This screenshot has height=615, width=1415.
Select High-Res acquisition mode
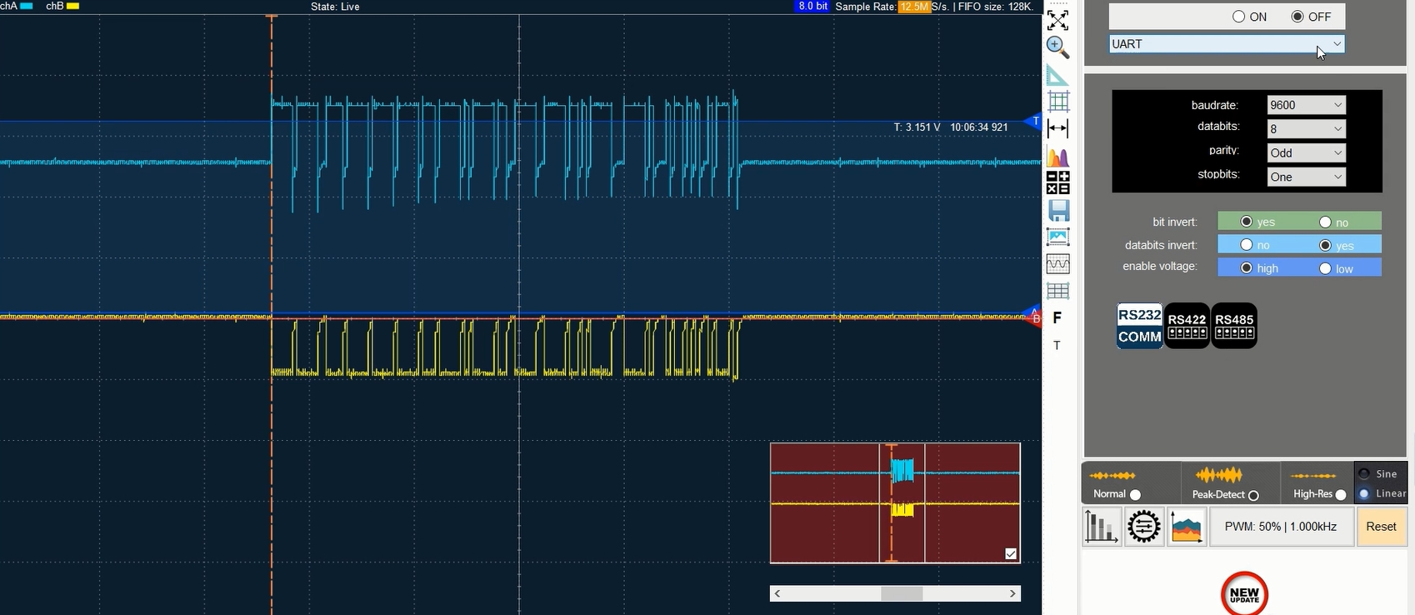coord(1340,495)
